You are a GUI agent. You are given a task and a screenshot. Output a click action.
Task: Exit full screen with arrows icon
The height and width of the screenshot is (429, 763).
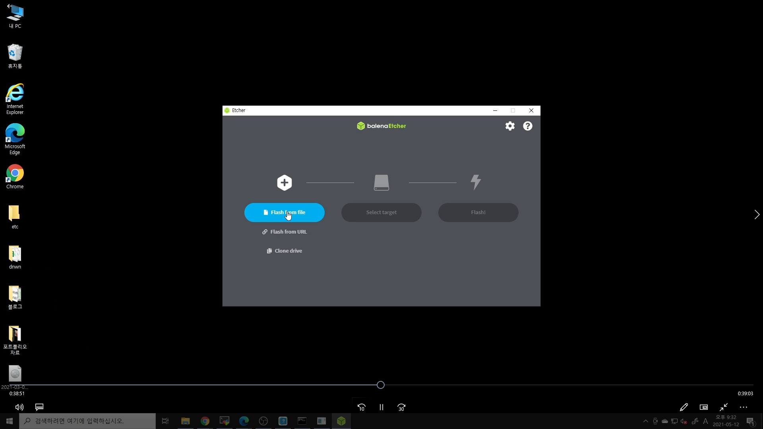click(724, 407)
